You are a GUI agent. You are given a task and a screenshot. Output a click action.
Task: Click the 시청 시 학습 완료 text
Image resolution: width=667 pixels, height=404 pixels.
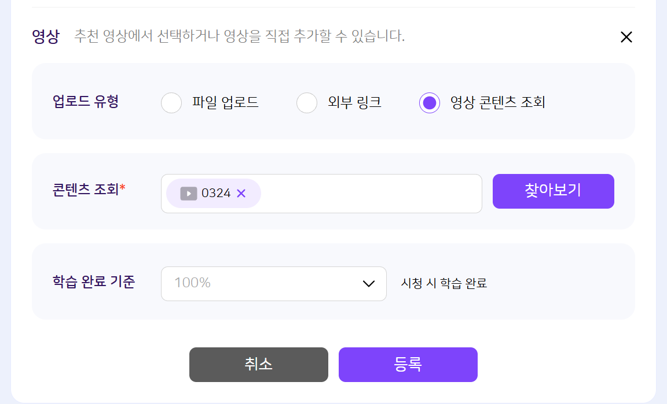click(x=444, y=283)
